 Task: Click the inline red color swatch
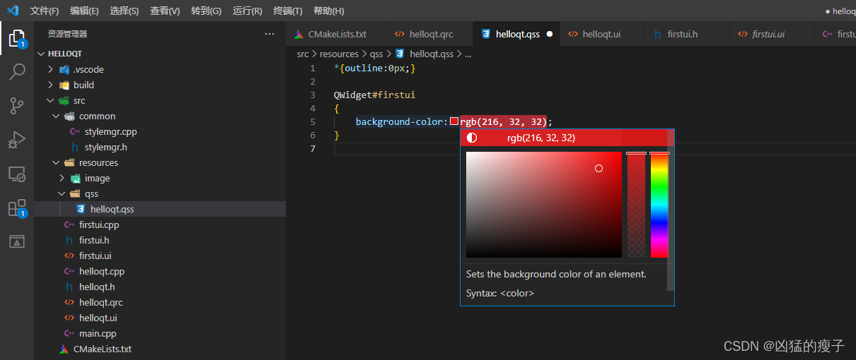click(x=454, y=121)
